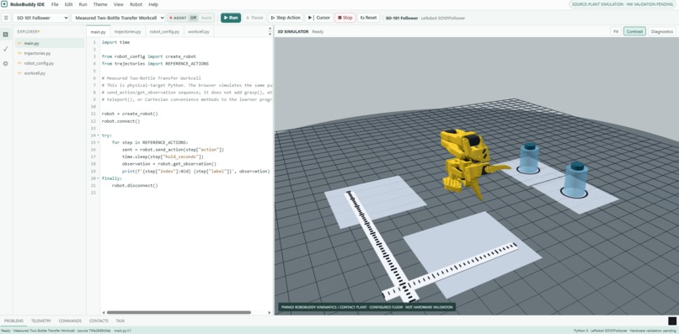
Task: Click the Fit view button
Action: (616, 32)
